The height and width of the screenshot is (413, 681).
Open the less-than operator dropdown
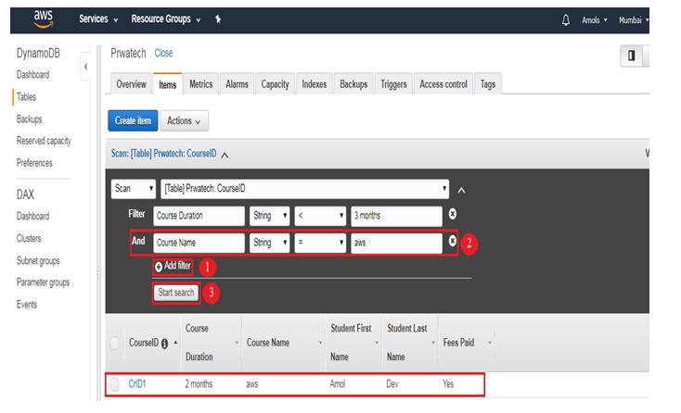tap(320, 216)
